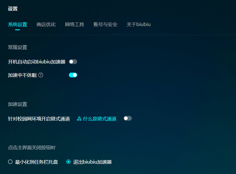The height and width of the screenshot is (174, 236).
Task: Go to the 账号与安全 tab
Action: click(x=105, y=24)
